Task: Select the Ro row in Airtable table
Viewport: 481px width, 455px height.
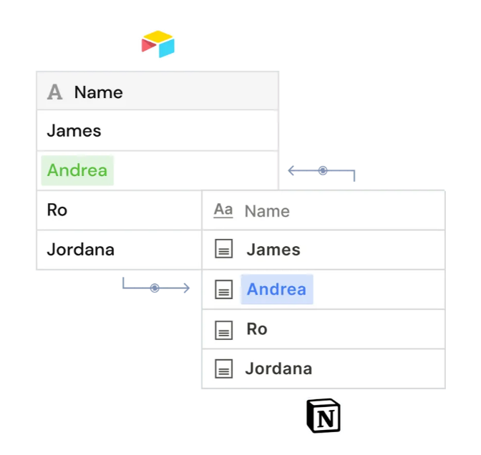Action: tap(119, 210)
